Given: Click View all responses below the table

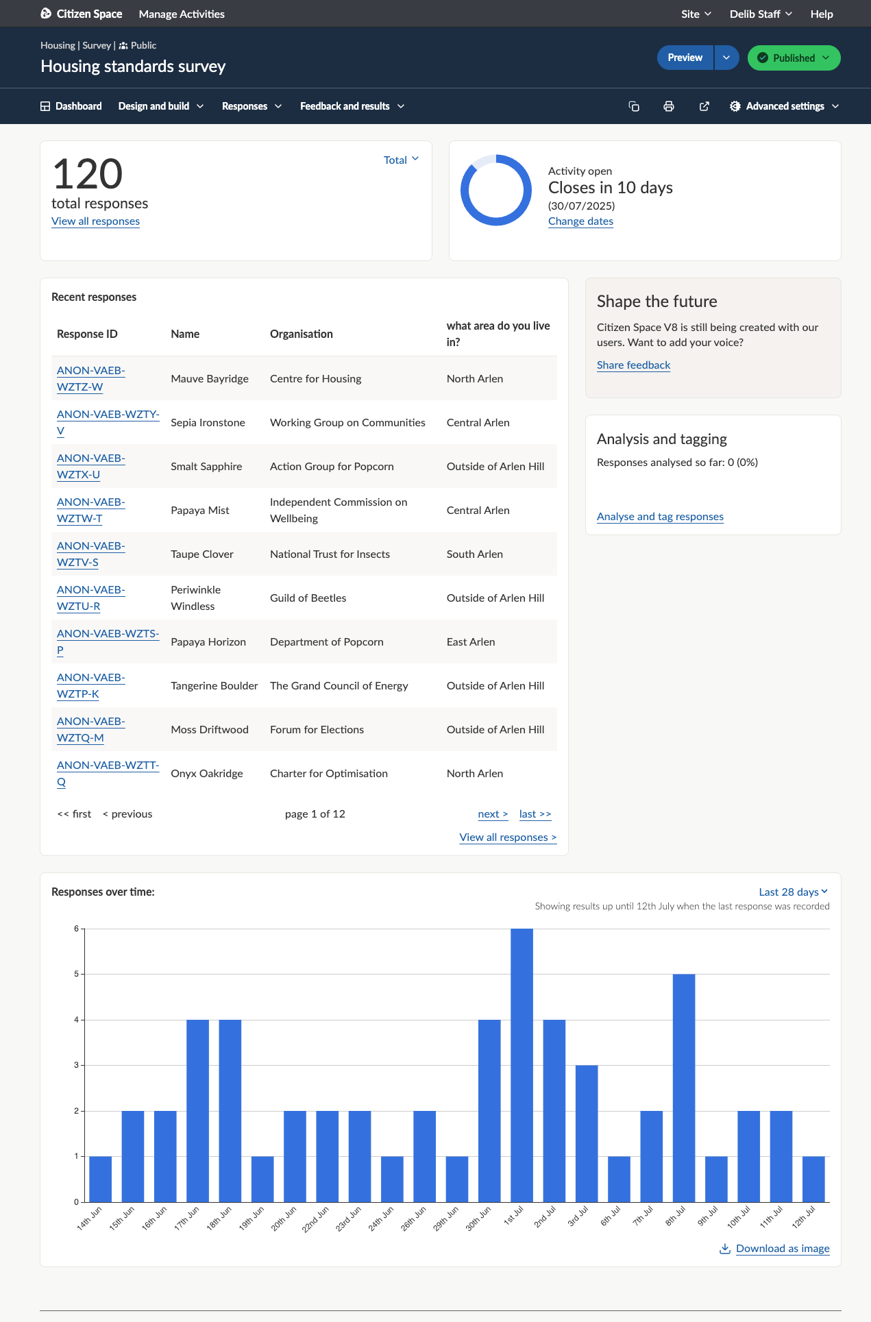Looking at the screenshot, I should (x=508, y=837).
